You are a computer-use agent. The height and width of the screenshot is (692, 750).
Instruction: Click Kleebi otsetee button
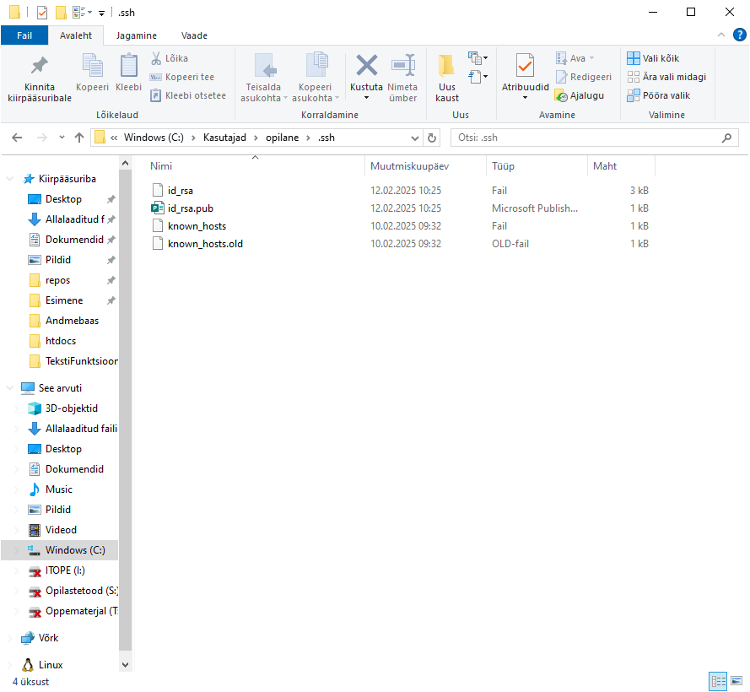tap(187, 95)
